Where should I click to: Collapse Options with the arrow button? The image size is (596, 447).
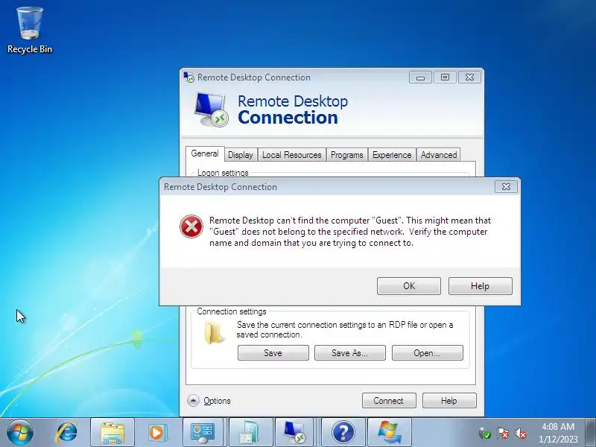193,400
